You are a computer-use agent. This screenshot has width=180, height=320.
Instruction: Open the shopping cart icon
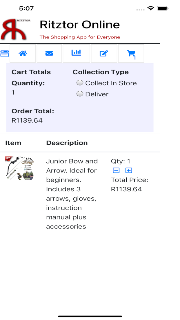(131, 54)
